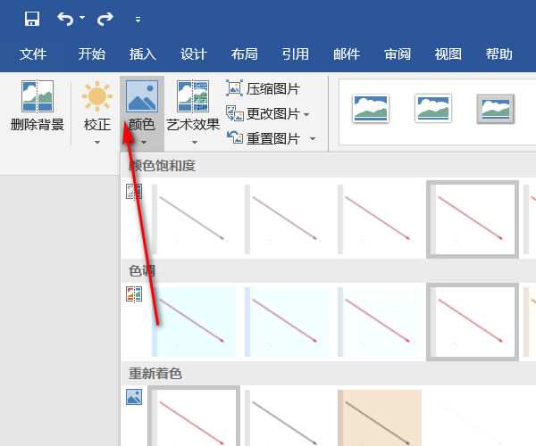Screen dimensions: 536x446
Task: Click the 校正 corrections sun icon
Action: click(x=97, y=96)
